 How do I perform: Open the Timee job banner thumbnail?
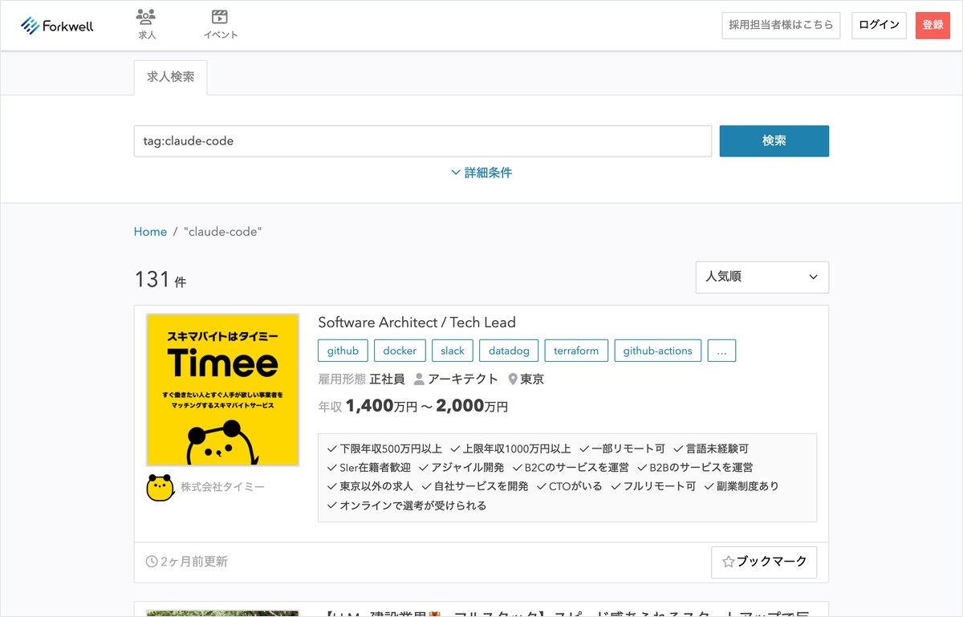click(222, 389)
